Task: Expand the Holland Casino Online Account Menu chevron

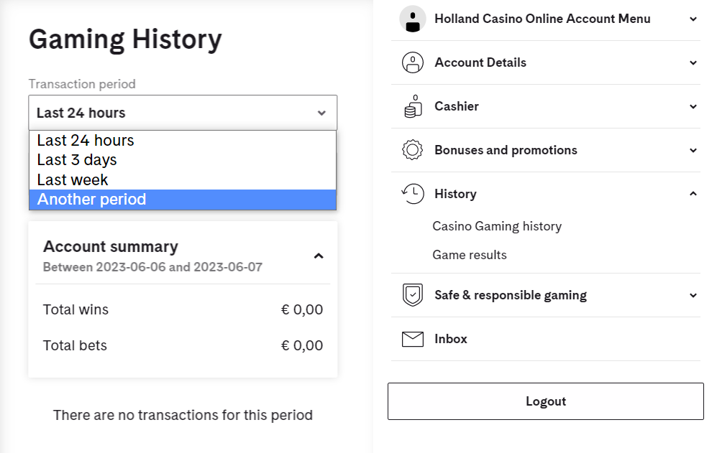Action: pos(693,19)
